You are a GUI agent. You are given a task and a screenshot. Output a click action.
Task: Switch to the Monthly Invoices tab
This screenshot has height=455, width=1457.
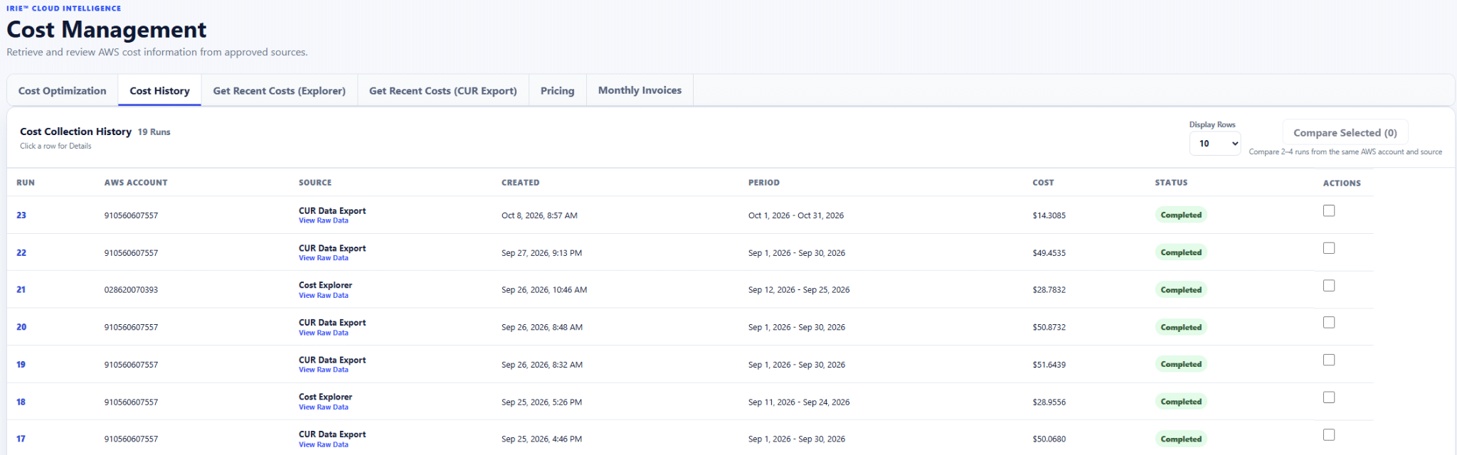point(640,90)
